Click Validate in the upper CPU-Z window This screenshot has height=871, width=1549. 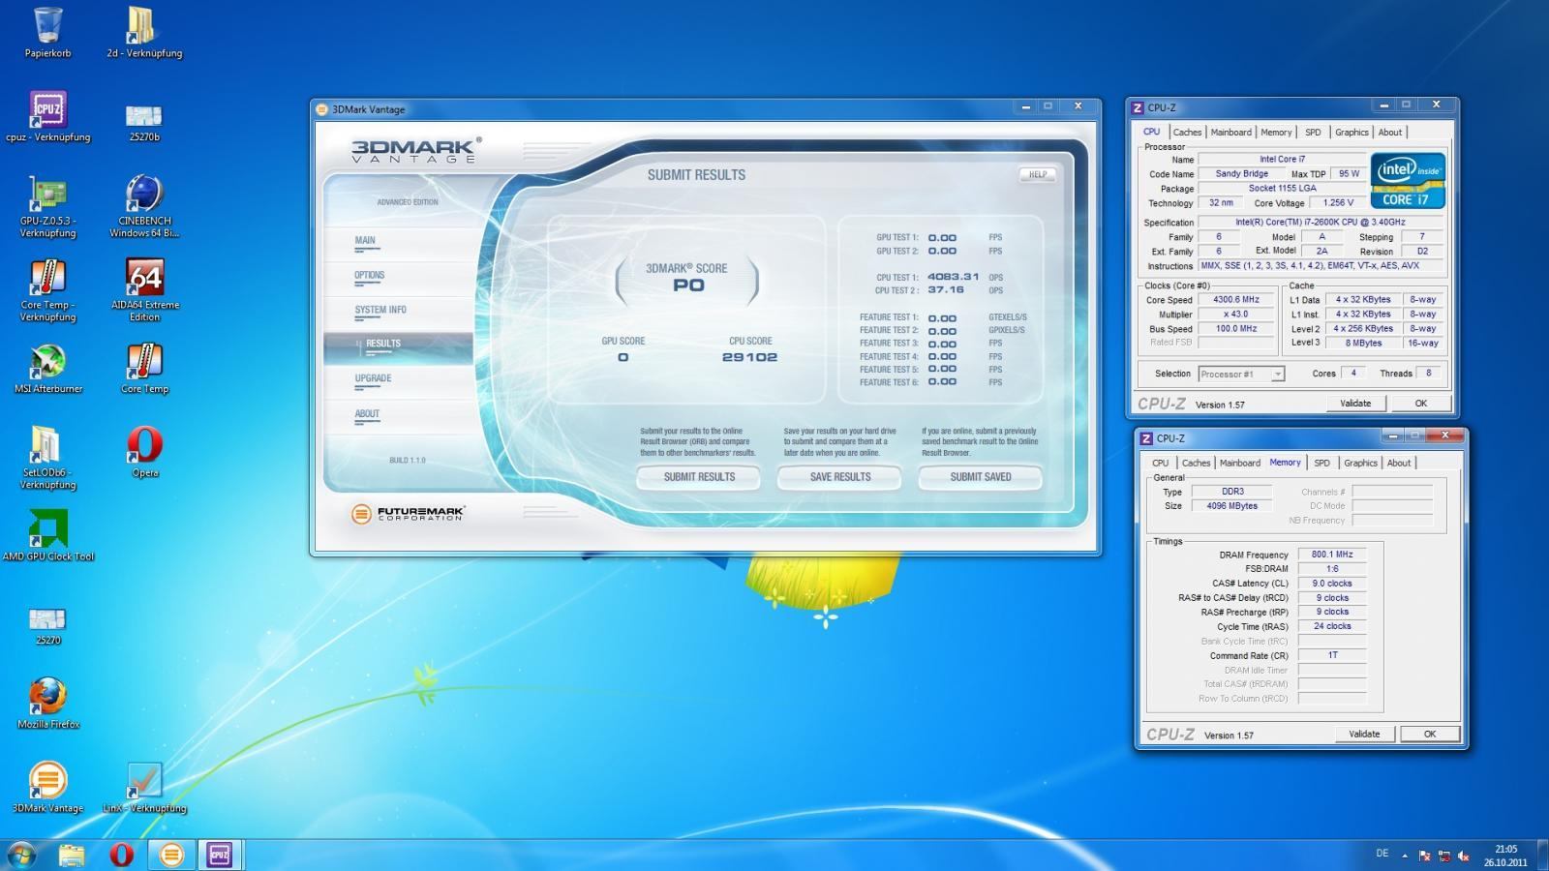(1354, 404)
